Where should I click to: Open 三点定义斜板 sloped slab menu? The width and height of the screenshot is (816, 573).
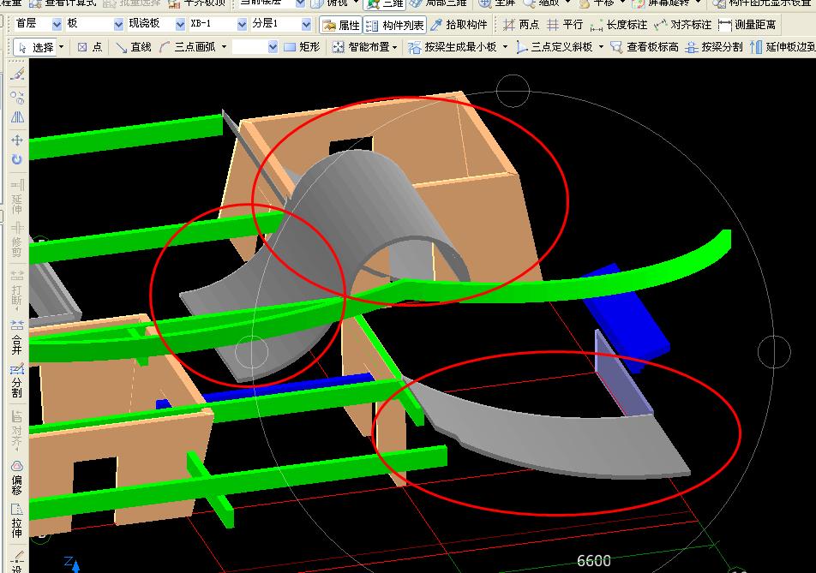click(x=561, y=47)
